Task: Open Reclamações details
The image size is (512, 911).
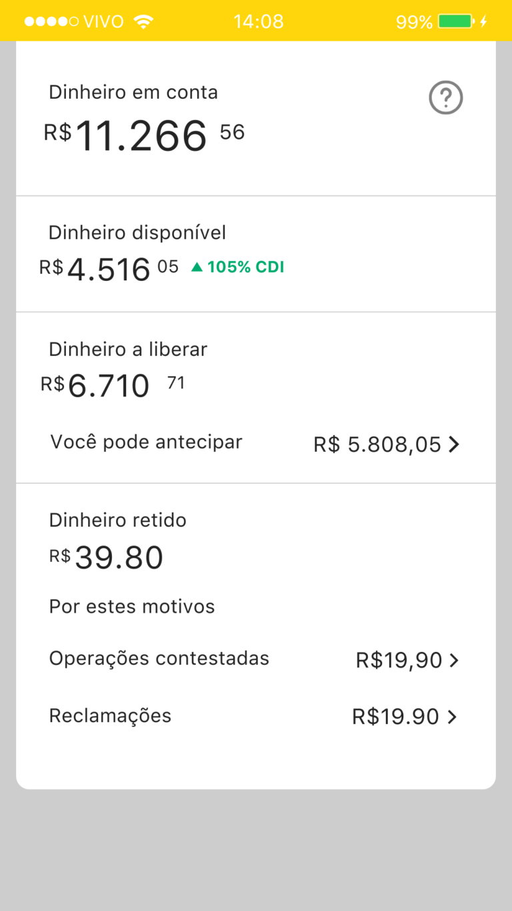Action: coord(110,716)
